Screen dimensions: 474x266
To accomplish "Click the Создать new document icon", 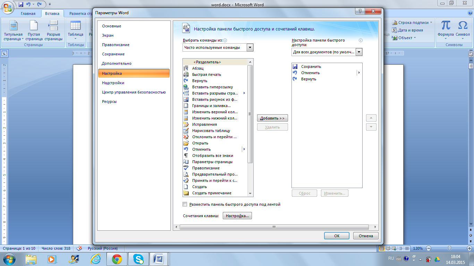I will (x=186, y=187).
